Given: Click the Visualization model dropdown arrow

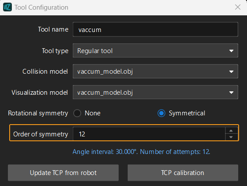Looking at the screenshot, I should coord(231,93).
